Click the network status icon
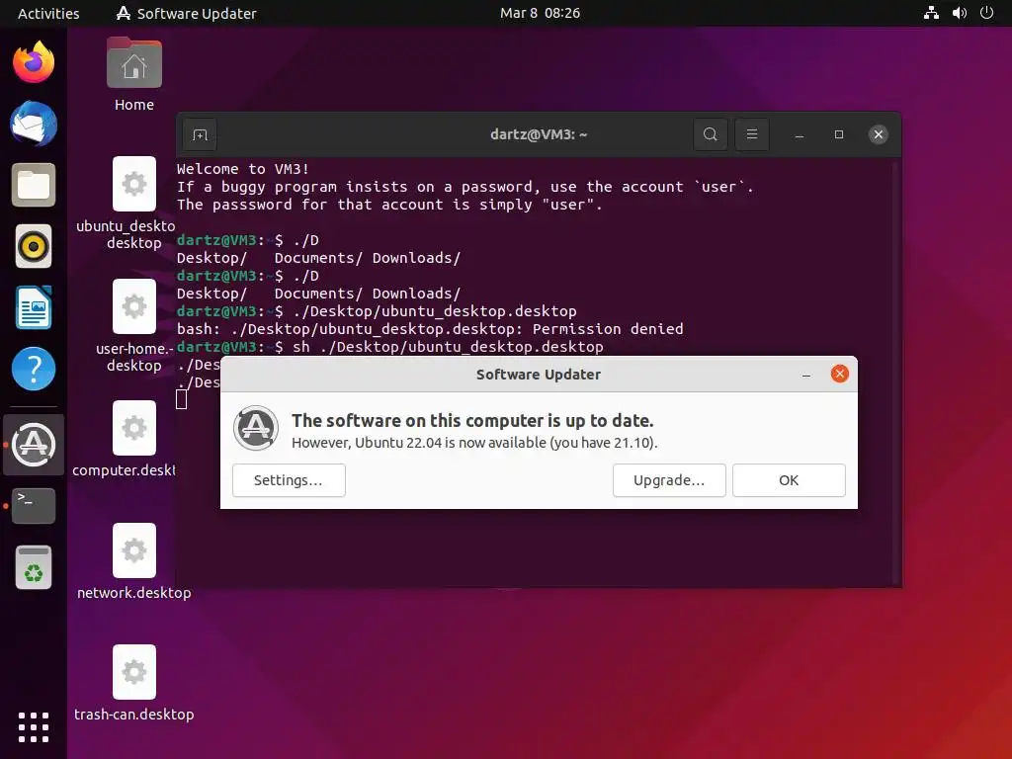Image resolution: width=1012 pixels, height=759 pixels. coord(931,13)
